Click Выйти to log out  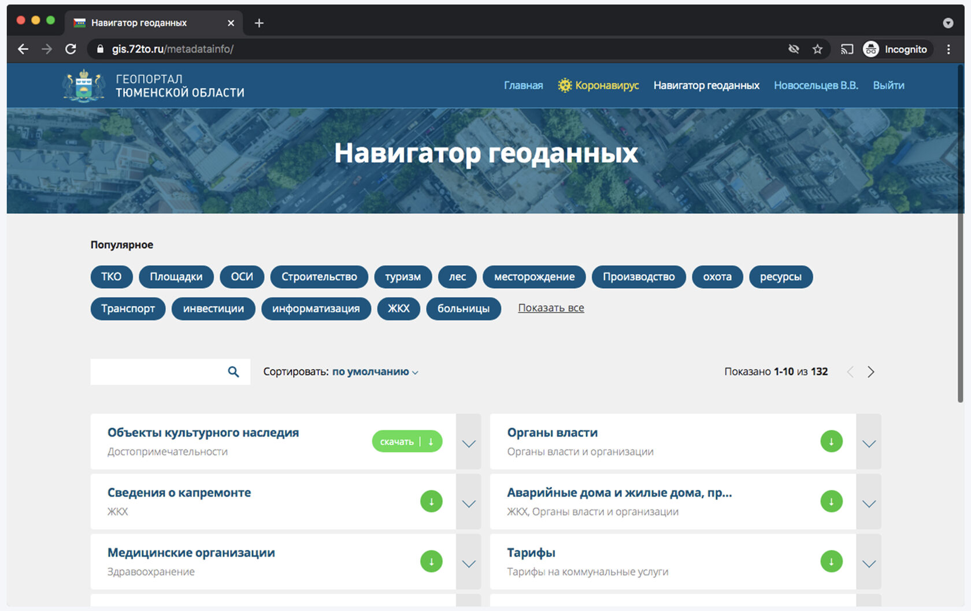click(x=888, y=85)
